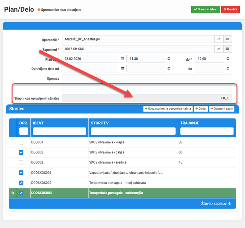Select the DOD003 ident cell
245x228 pixels.
pyautogui.click(x=59, y=152)
